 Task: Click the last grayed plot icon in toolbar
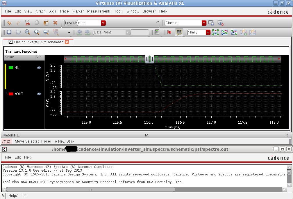click(x=252, y=32)
